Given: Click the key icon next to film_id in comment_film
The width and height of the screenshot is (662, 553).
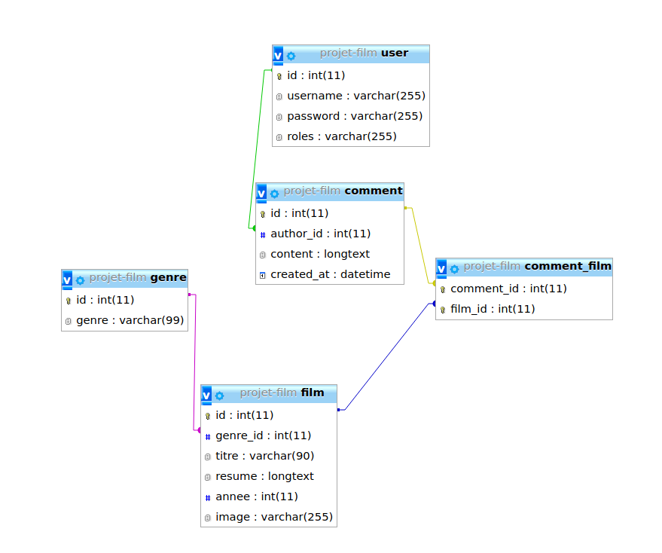Looking at the screenshot, I should point(442,309).
